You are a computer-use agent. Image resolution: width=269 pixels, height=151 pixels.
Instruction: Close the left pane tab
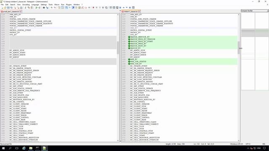pyautogui.click(x=21, y=11)
